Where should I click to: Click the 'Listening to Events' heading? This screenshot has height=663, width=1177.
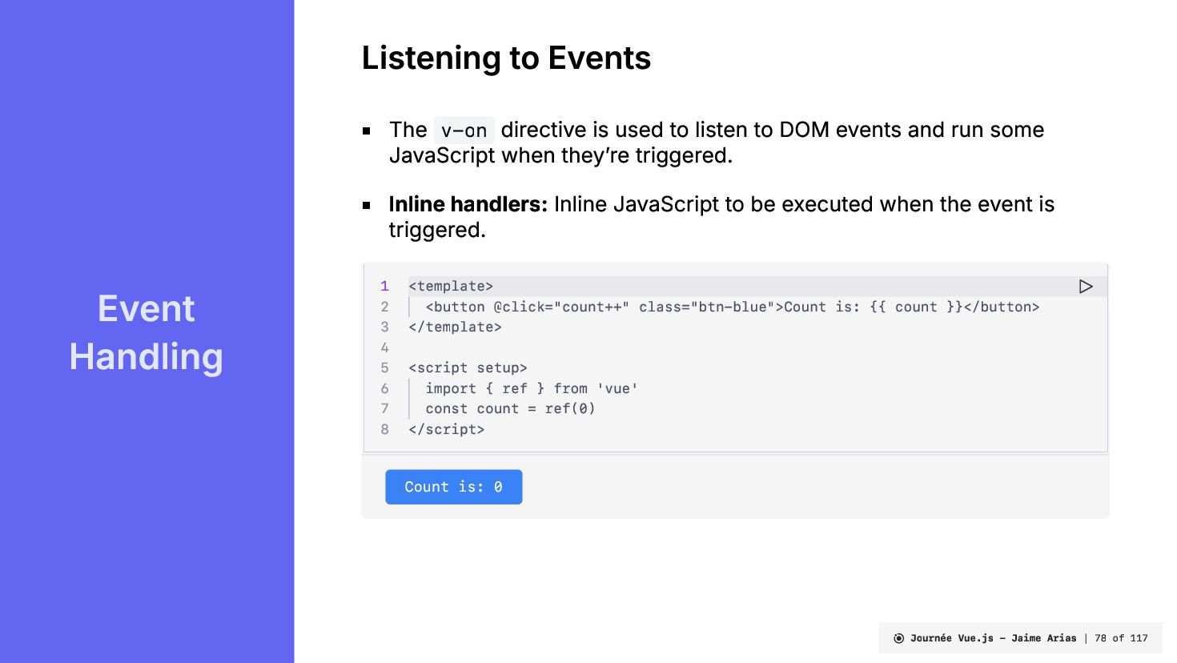(506, 58)
